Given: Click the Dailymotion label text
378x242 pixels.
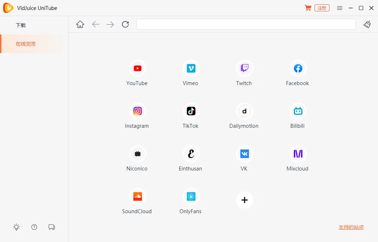Looking at the screenshot, I should (244, 126).
